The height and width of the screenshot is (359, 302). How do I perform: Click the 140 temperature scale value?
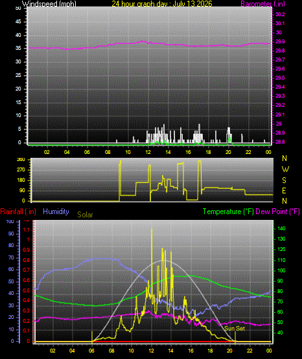click(281, 228)
